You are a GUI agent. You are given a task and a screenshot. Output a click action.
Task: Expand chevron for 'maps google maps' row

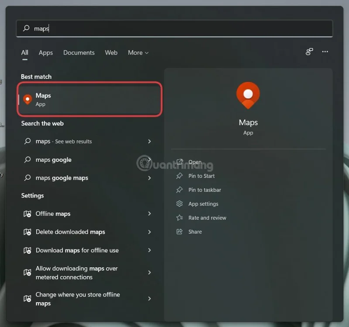[x=149, y=178]
